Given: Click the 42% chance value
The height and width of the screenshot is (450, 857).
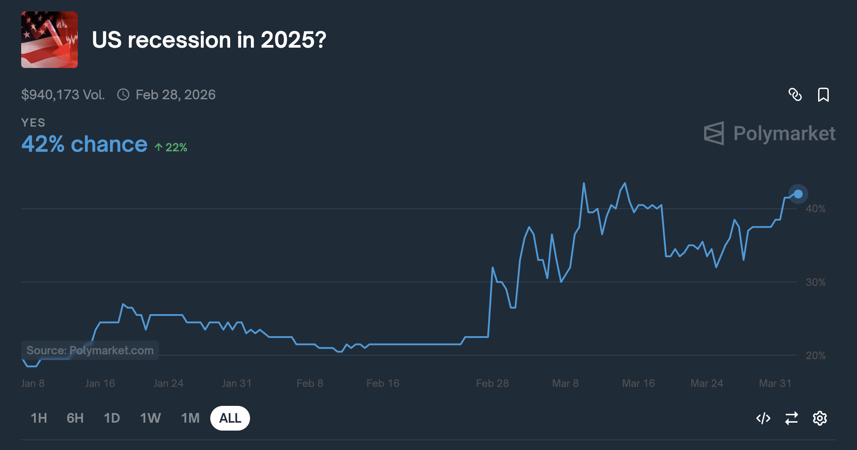Looking at the screenshot, I should pos(84,144).
